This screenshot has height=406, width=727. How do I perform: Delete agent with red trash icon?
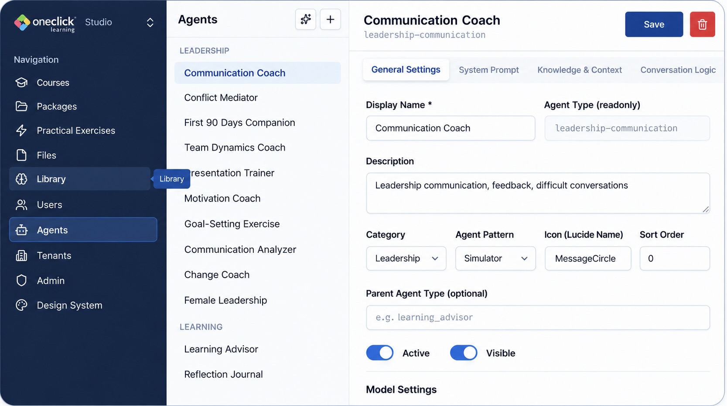coord(702,24)
